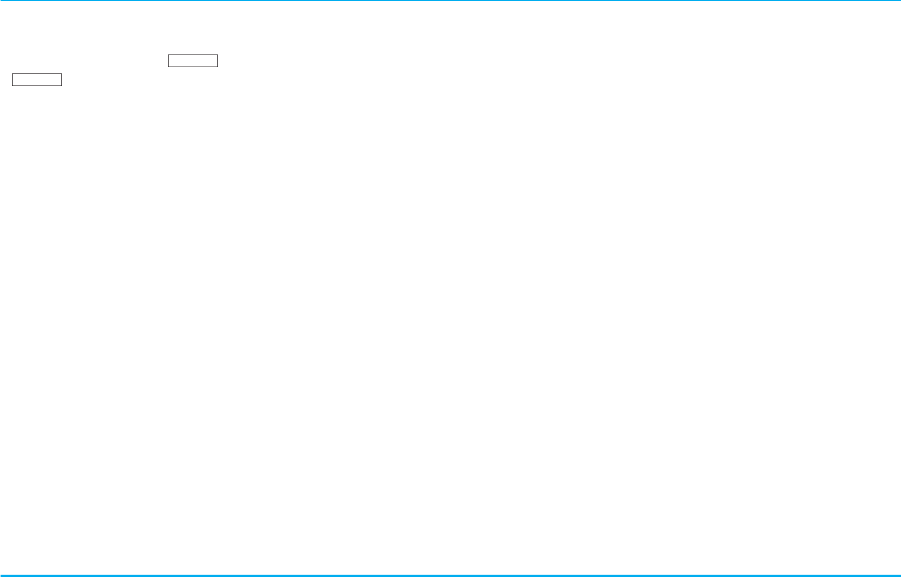Click the blue line at page top

450,1
